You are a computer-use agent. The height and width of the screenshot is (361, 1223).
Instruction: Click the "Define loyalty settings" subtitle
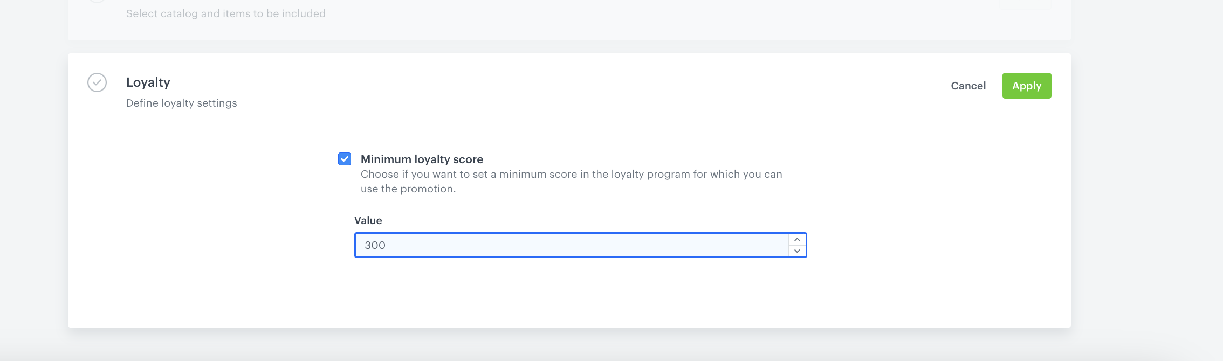(x=182, y=103)
